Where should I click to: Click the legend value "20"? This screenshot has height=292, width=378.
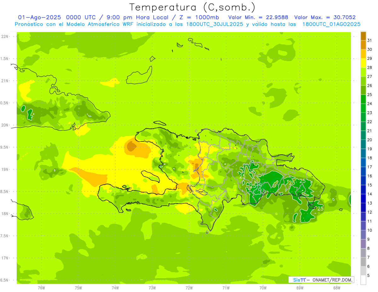pos(369,140)
